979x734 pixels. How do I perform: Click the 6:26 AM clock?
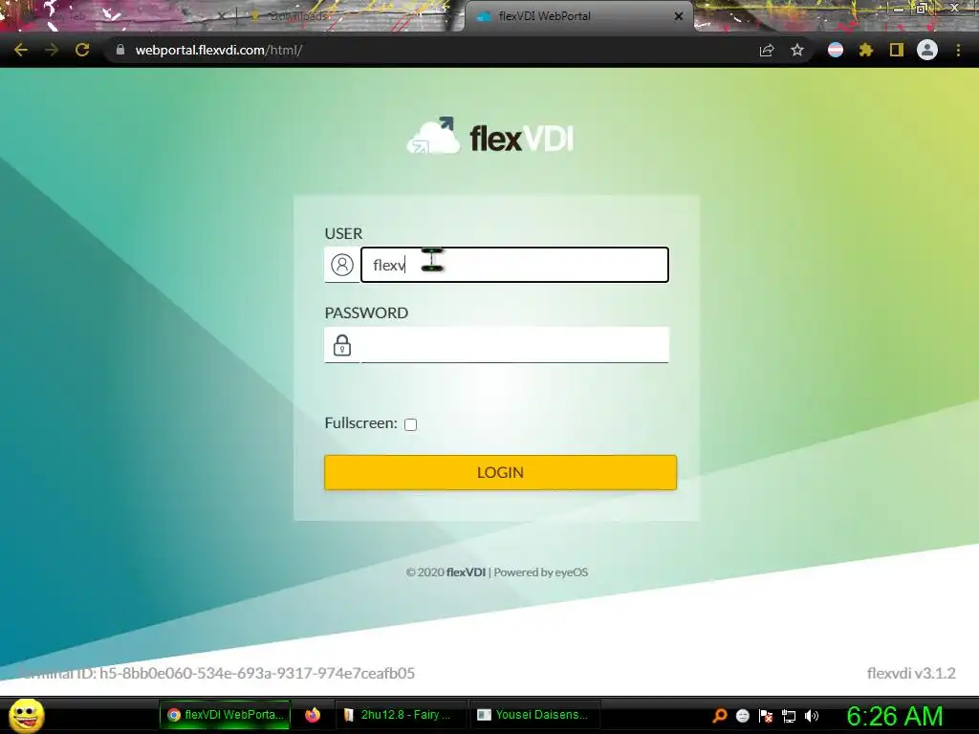(894, 716)
